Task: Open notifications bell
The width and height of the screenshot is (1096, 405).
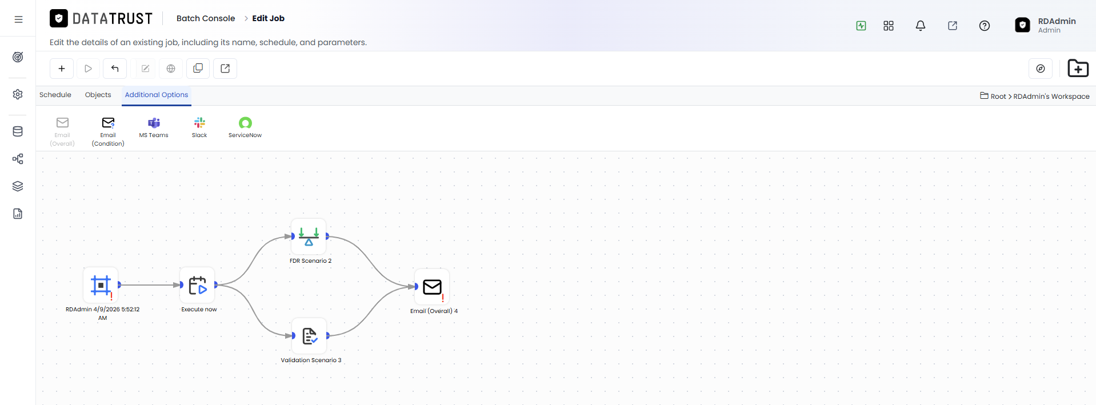Action: (921, 26)
